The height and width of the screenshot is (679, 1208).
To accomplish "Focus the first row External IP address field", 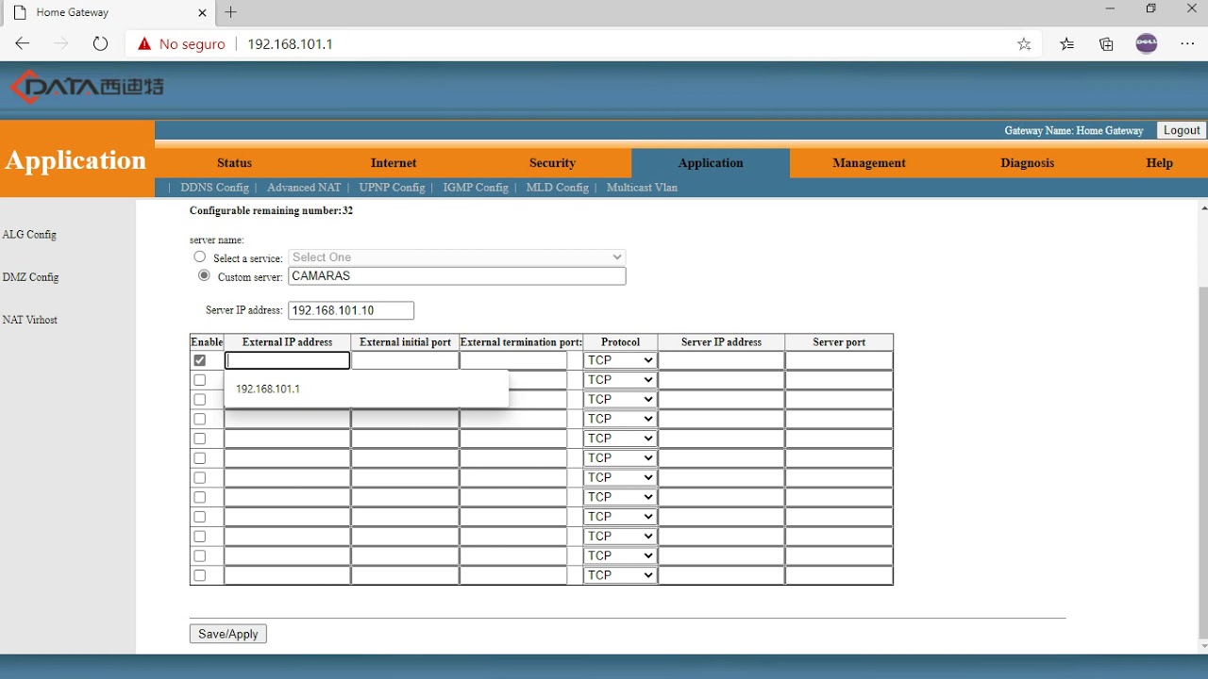I will [x=287, y=360].
